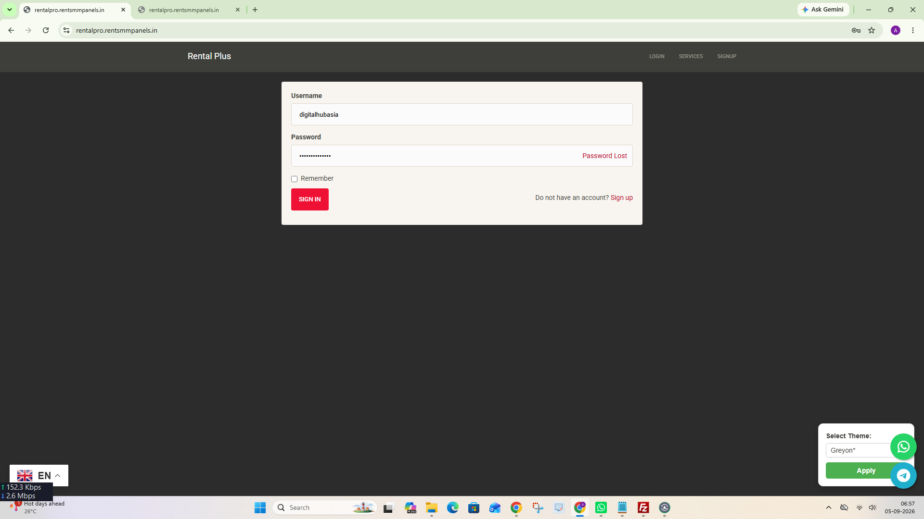
Task: Open FileZilla from taskbar
Action: coord(643,507)
